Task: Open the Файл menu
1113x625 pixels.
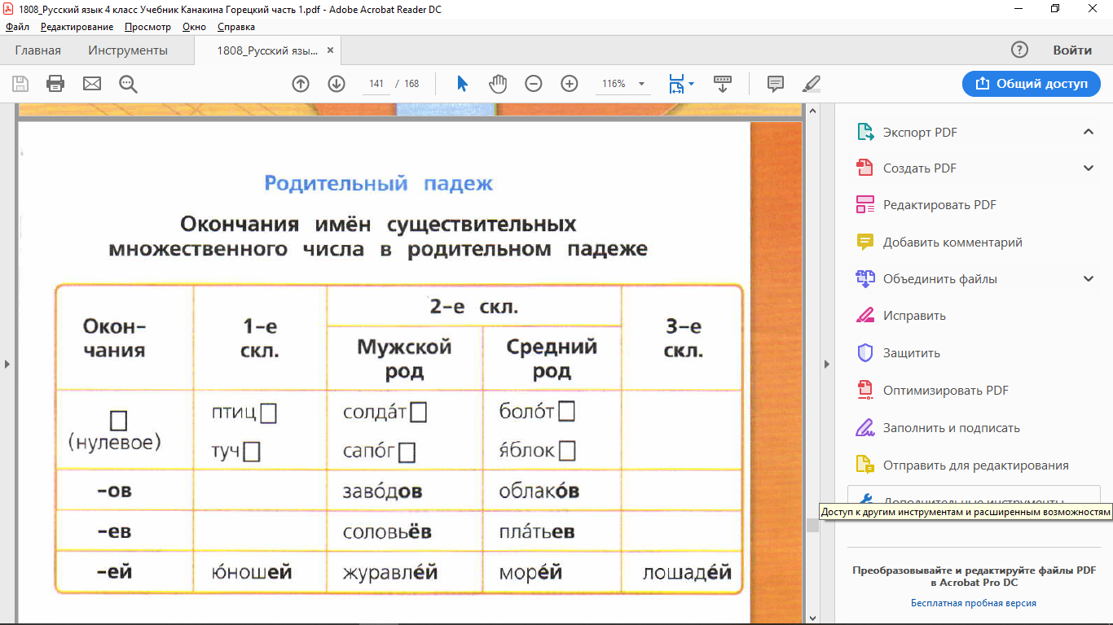Action: click(x=17, y=27)
